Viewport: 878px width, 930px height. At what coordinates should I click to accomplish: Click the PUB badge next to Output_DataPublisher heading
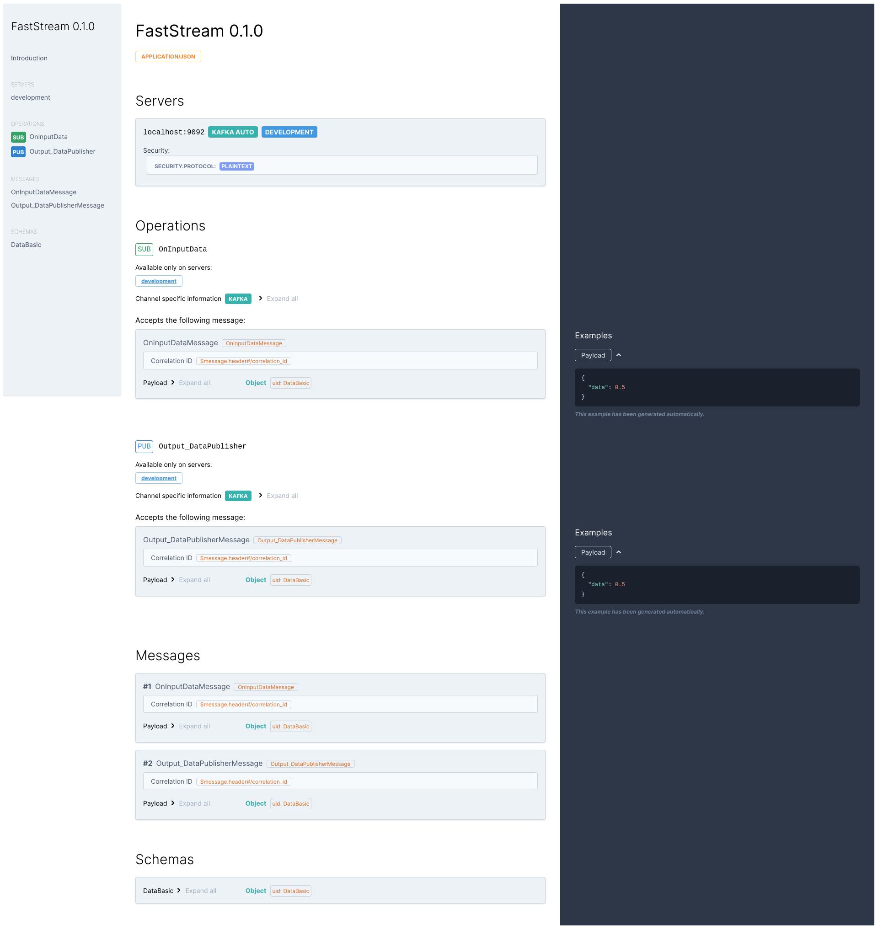(144, 447)
